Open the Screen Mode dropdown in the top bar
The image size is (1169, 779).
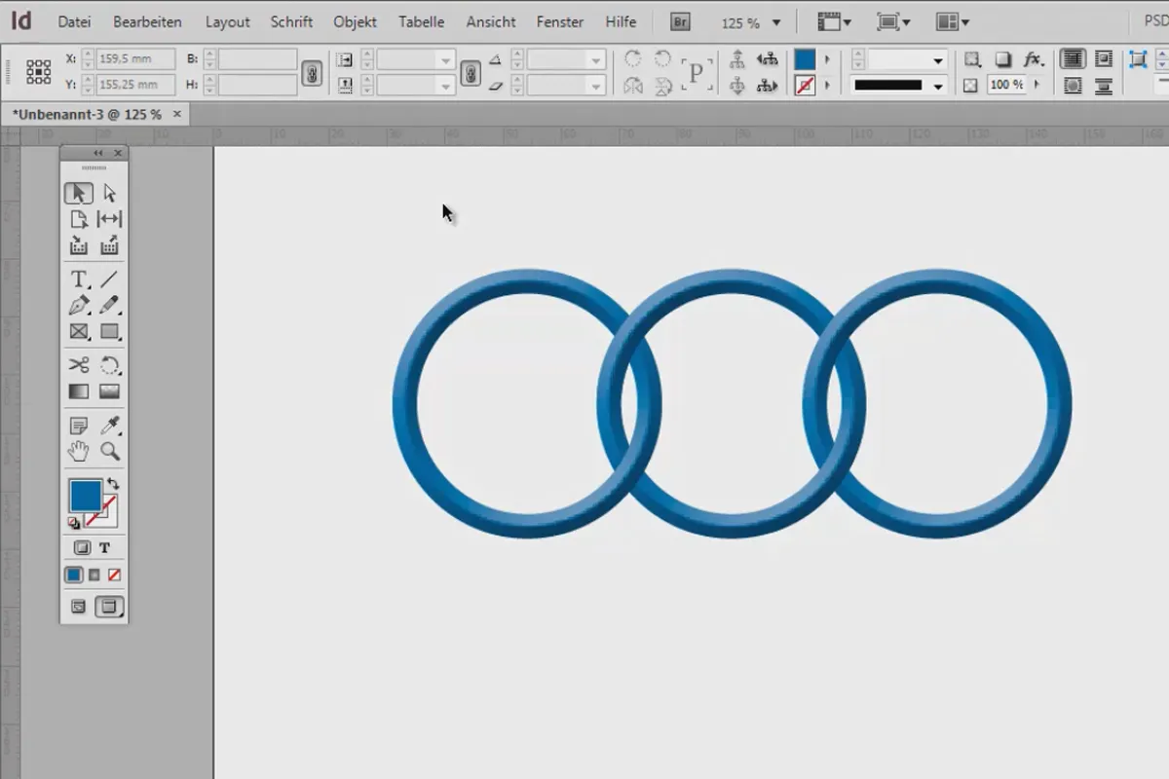point(894,21)
